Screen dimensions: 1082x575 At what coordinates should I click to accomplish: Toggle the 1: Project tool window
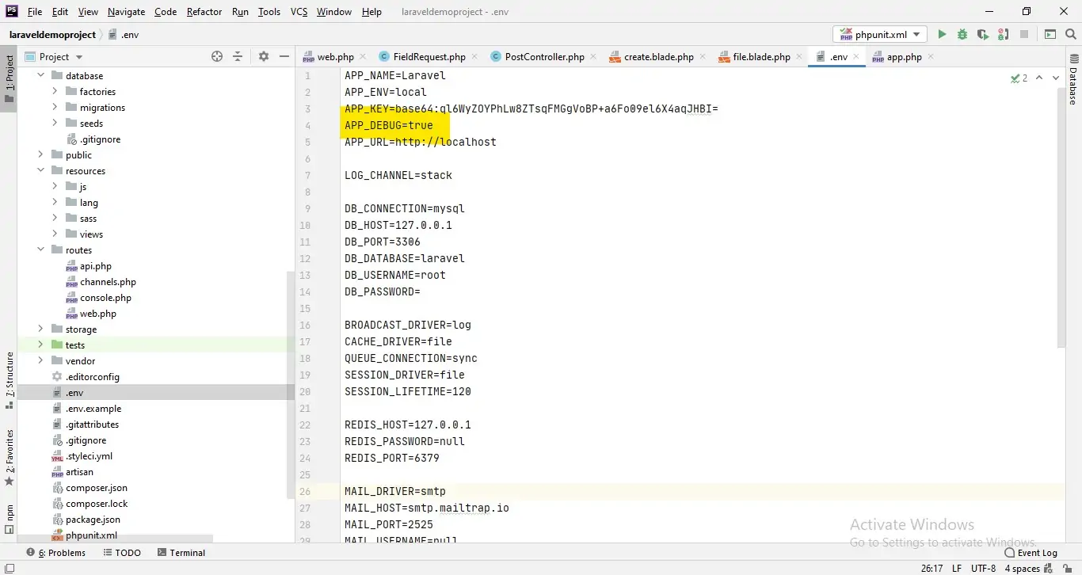9,79
